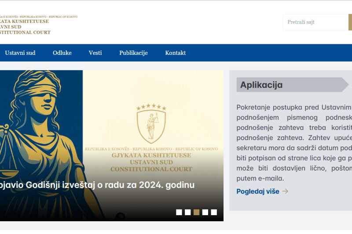
Task: Click the court emblem shield in slide
Action: tap(151, 124)
